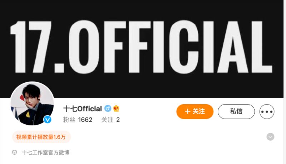Viewport: 286px width, 164px height.
Task: Click the shield icon before 十七工作室官方微博
Action: pyautogui.click(x=14, y=153)
